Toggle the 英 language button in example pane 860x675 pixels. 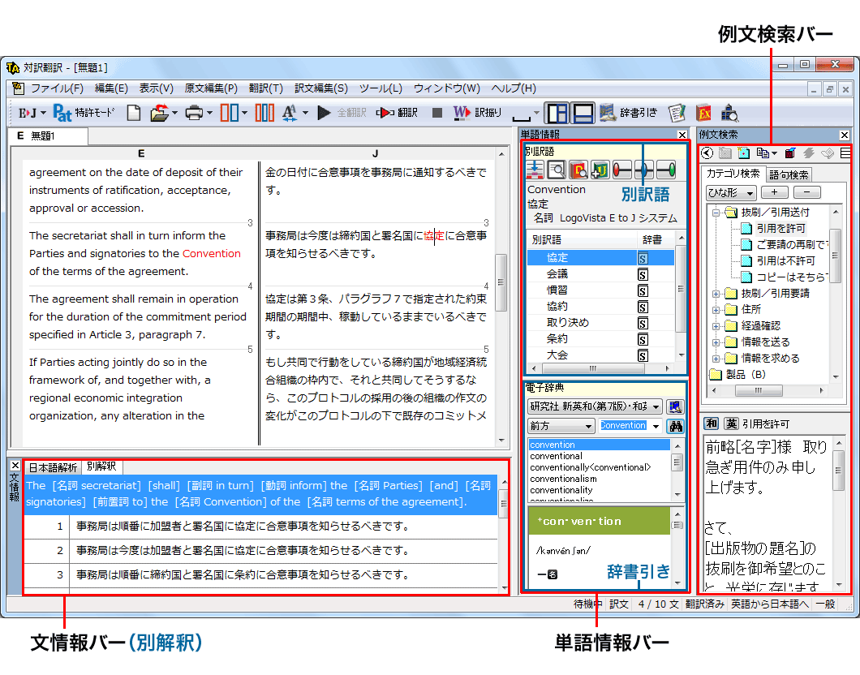731,424
